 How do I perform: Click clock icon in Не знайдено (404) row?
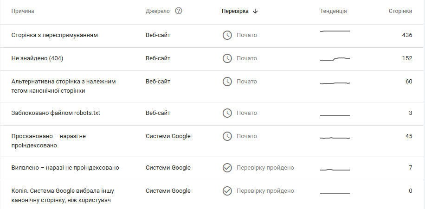[x=227, y=58]
